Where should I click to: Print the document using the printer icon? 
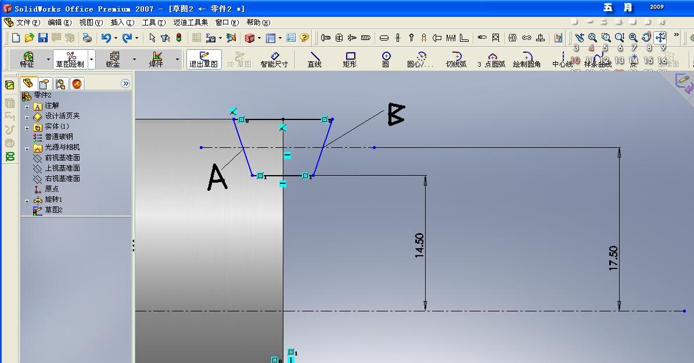[x=87, y=38]
